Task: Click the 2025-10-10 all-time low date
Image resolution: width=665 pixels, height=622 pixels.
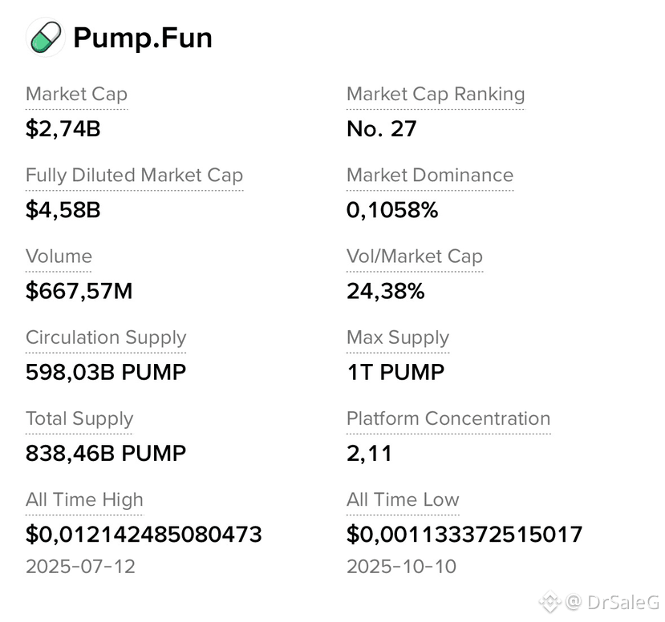Action: coord(401,567)
